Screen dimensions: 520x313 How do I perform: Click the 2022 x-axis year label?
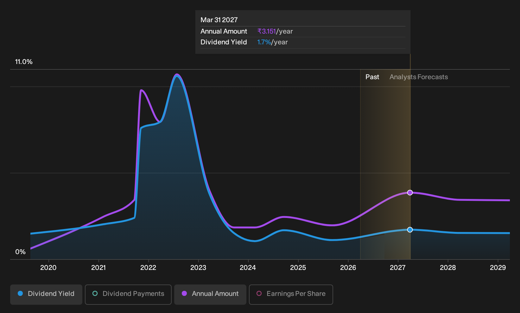pyautogui.click(x=148, y=268)
